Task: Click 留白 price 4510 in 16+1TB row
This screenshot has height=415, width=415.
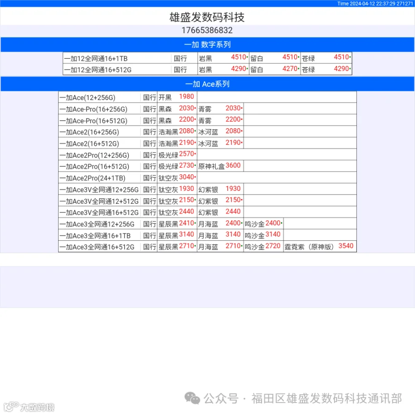Action: pos(290,57)
